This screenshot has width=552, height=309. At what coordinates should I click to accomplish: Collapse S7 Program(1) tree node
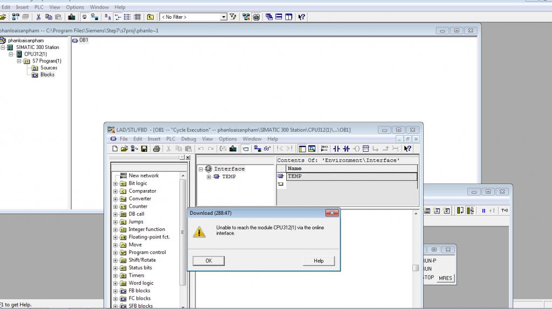(x=19, y=61)
